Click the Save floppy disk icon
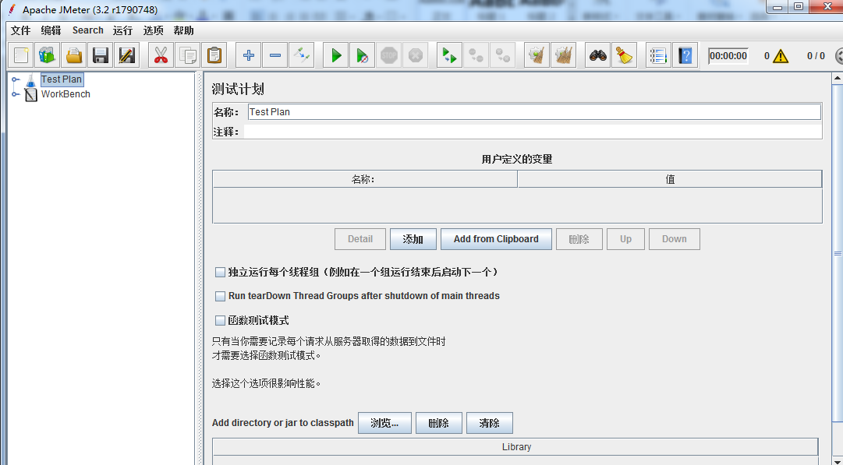 pyautogui.click(x=100, y=55)
